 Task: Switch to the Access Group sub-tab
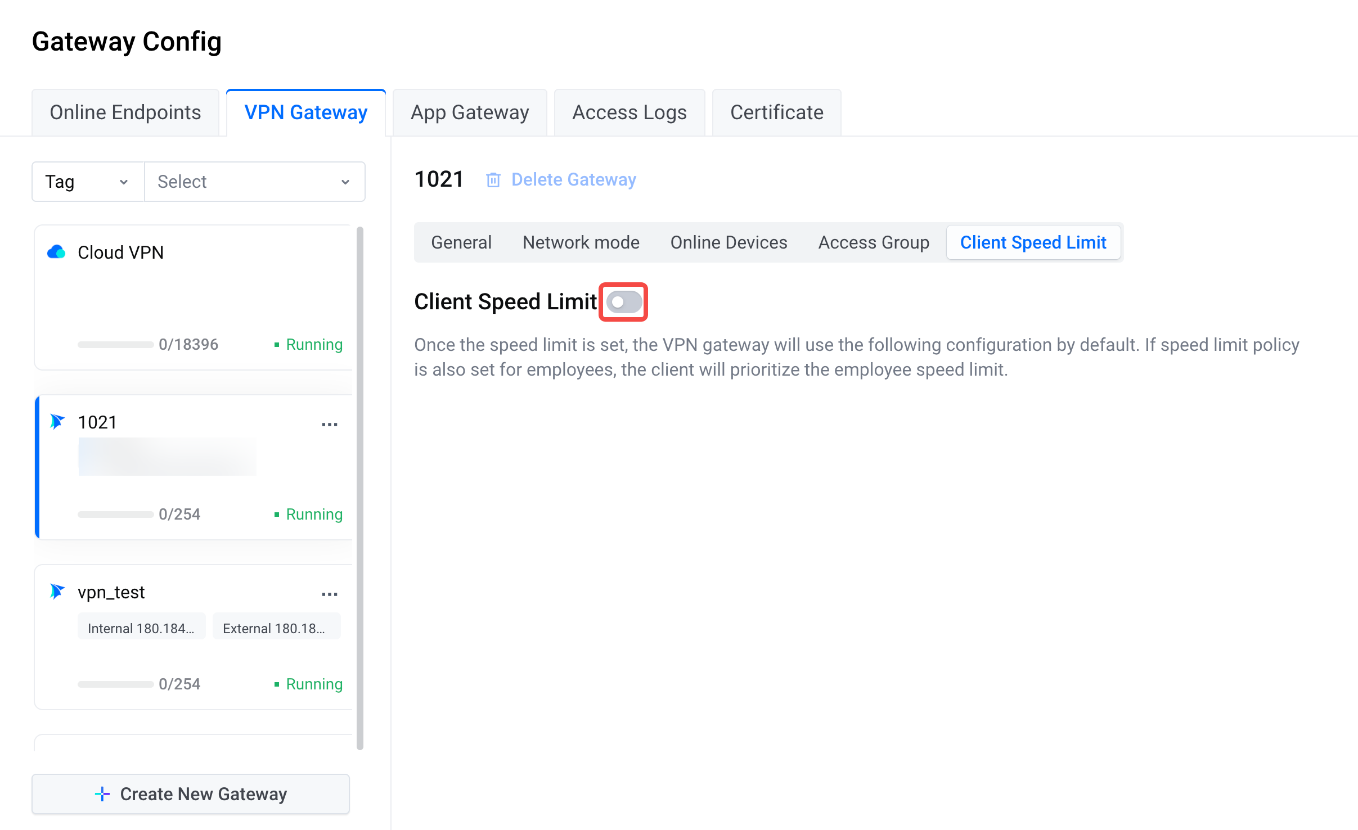point(874,242)
